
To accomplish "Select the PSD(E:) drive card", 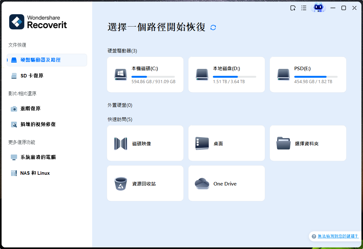I will tap(308, 75).
